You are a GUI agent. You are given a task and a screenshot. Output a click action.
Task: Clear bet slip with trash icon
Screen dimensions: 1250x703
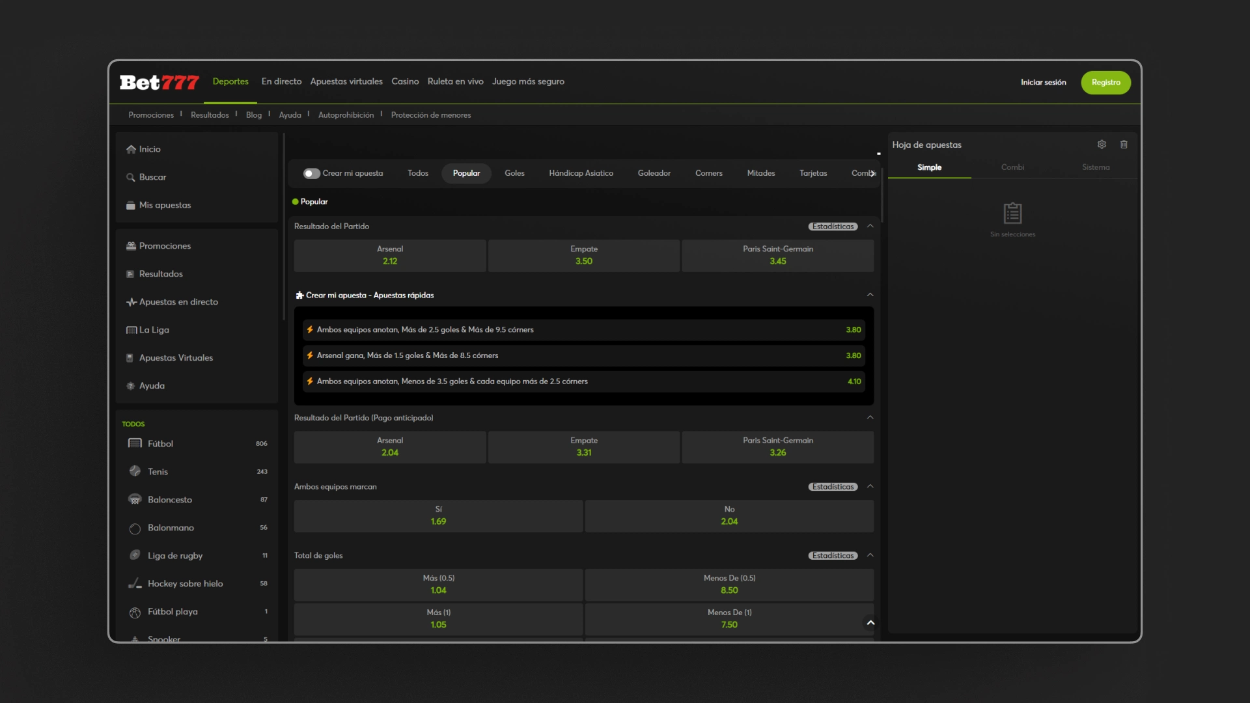tap(1124, 145)
